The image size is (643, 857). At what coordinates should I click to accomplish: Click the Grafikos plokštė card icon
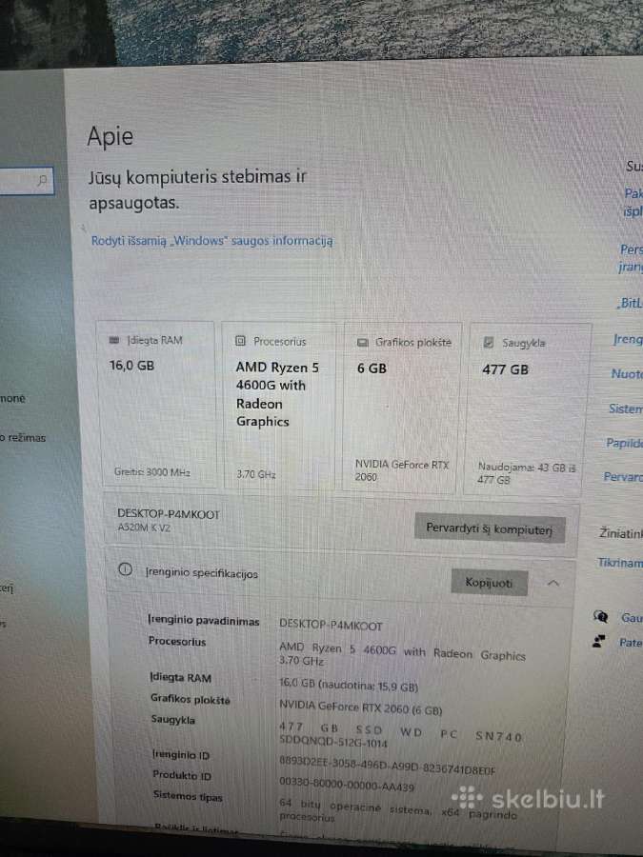(x=363, y=342)
